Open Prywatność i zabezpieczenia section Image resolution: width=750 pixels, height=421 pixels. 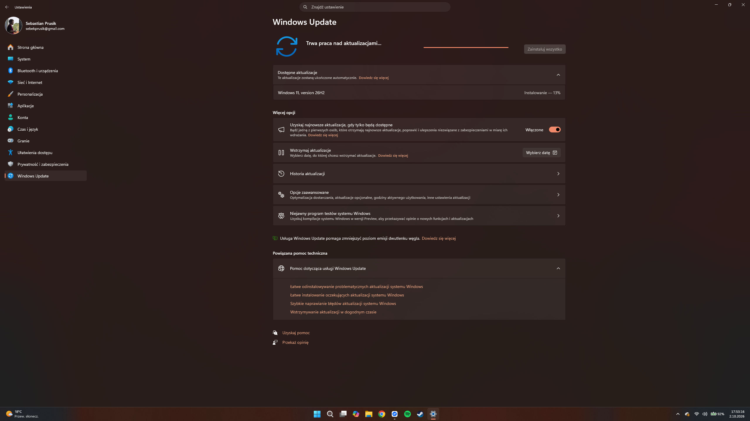[46, 164]
